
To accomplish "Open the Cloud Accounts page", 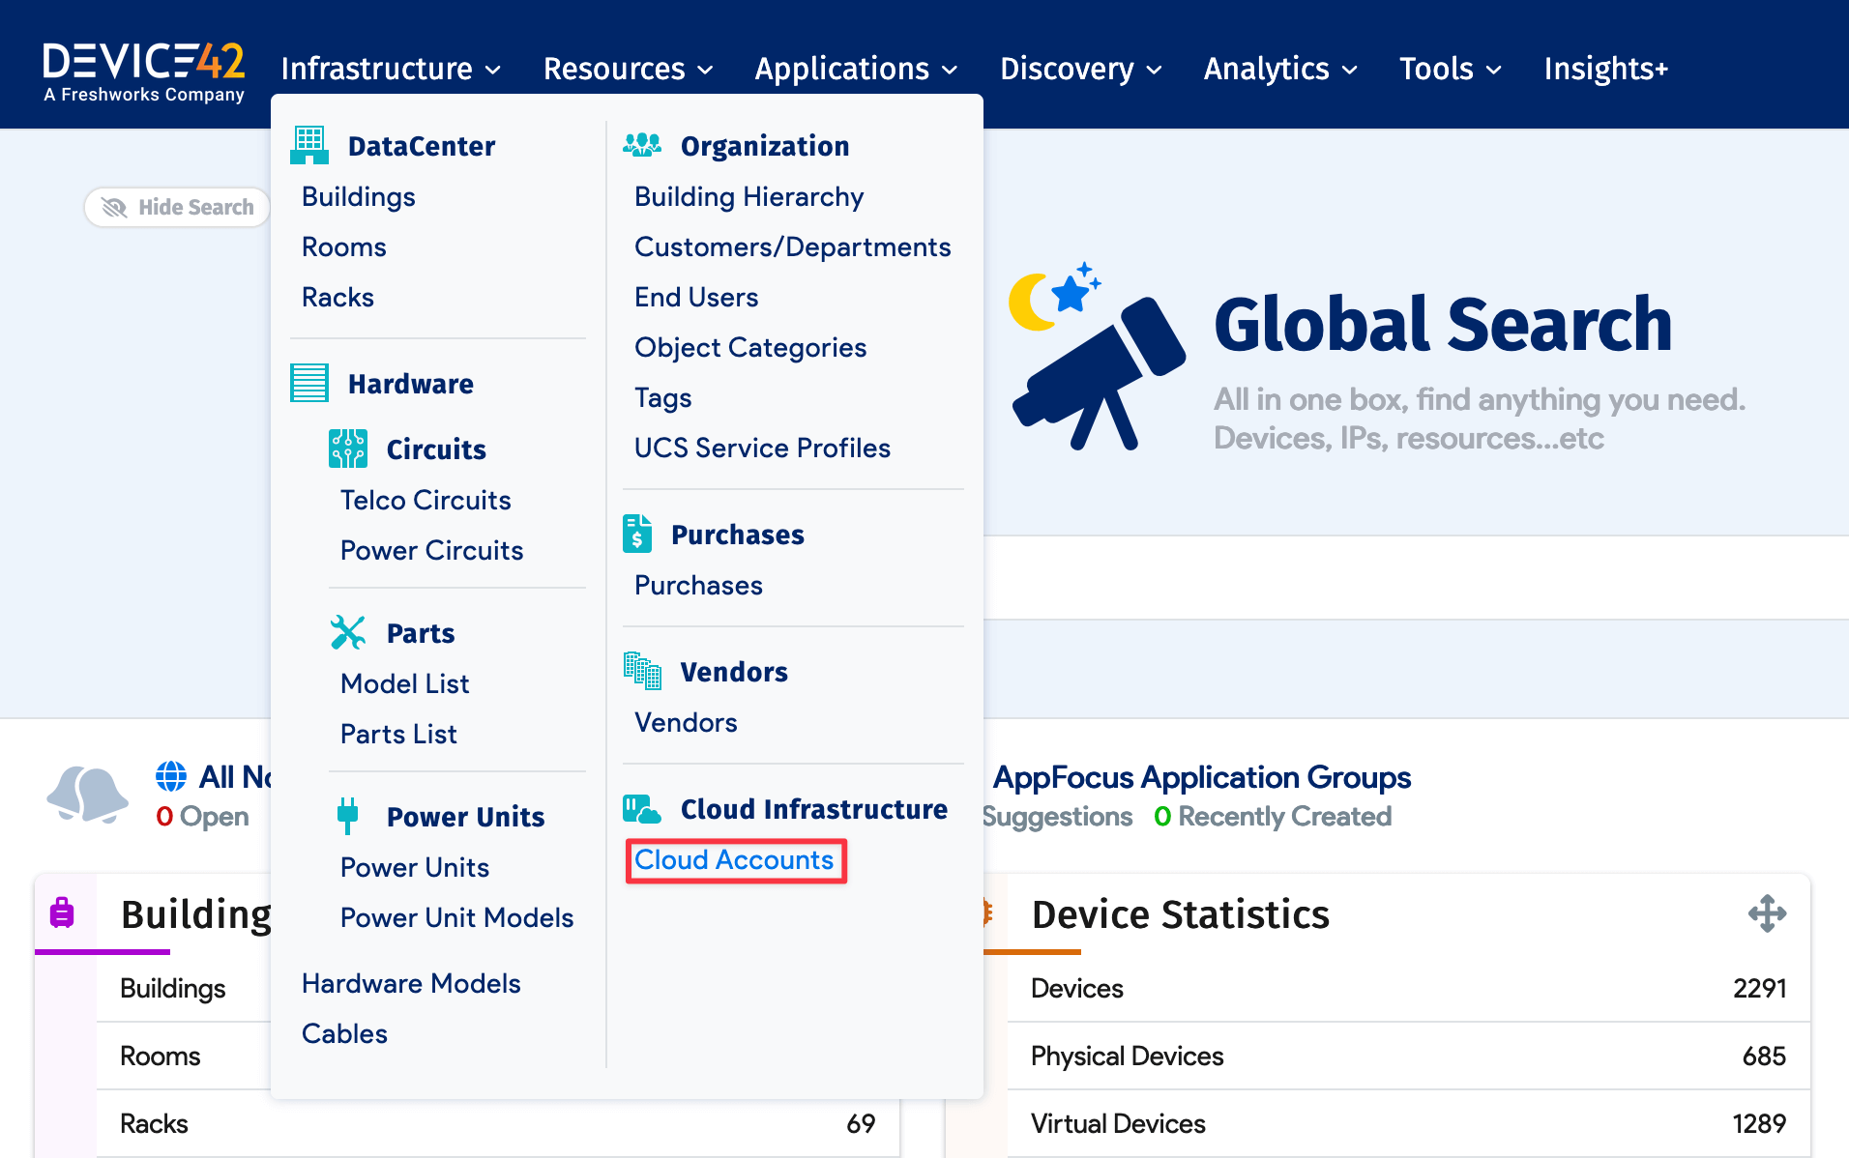I will (x=735, y=859).
